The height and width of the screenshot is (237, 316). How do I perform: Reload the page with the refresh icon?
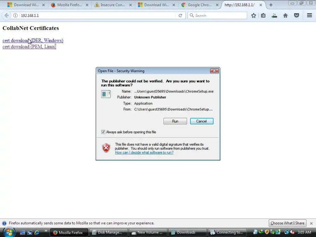(180, 15)
